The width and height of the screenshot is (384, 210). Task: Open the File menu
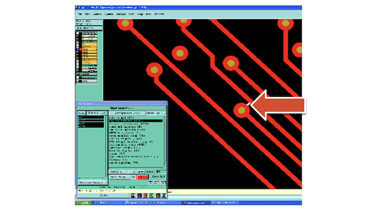point(80,14)
